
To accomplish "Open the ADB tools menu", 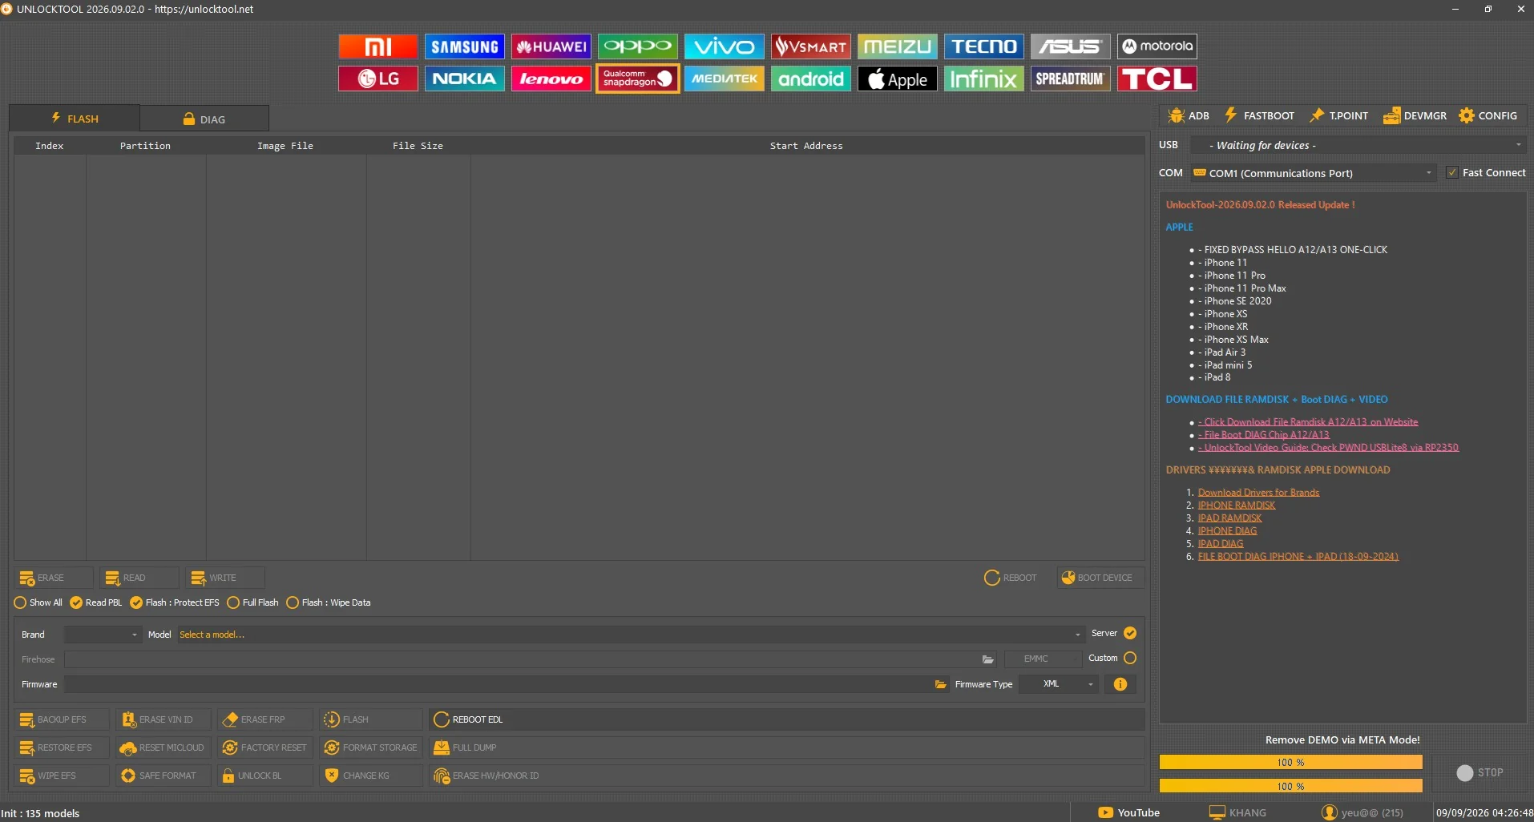I will [x=1189, y=115].
